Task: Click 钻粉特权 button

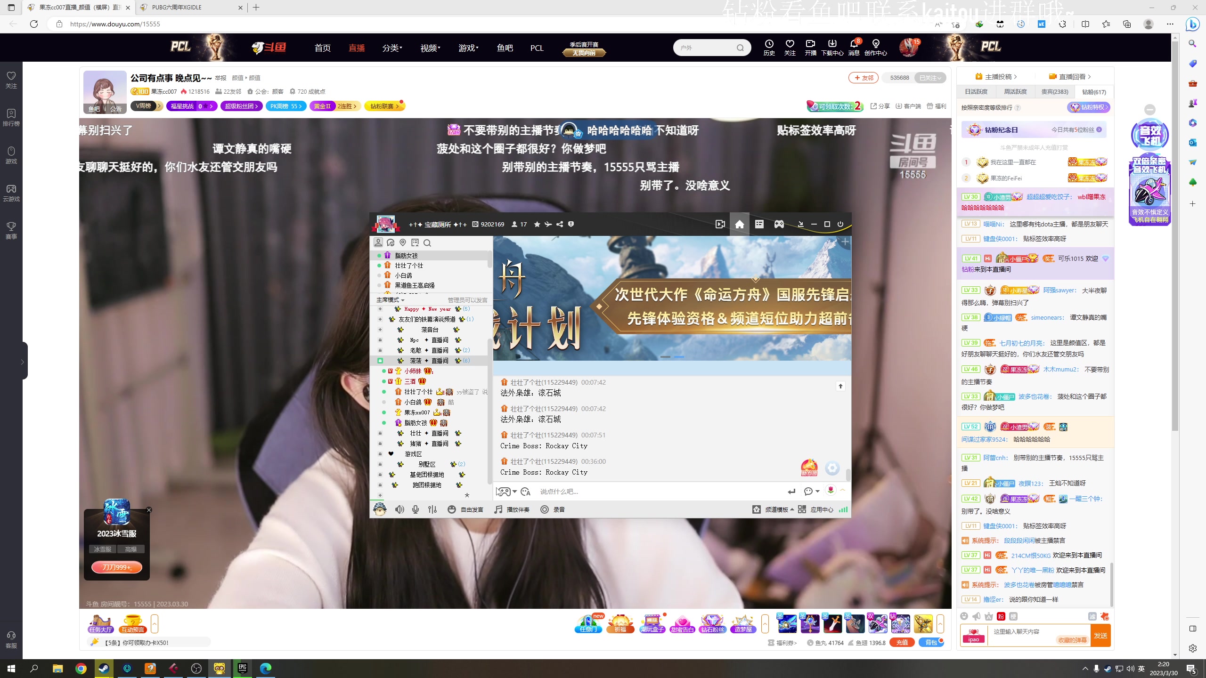Action: (x=1089, y=107)
